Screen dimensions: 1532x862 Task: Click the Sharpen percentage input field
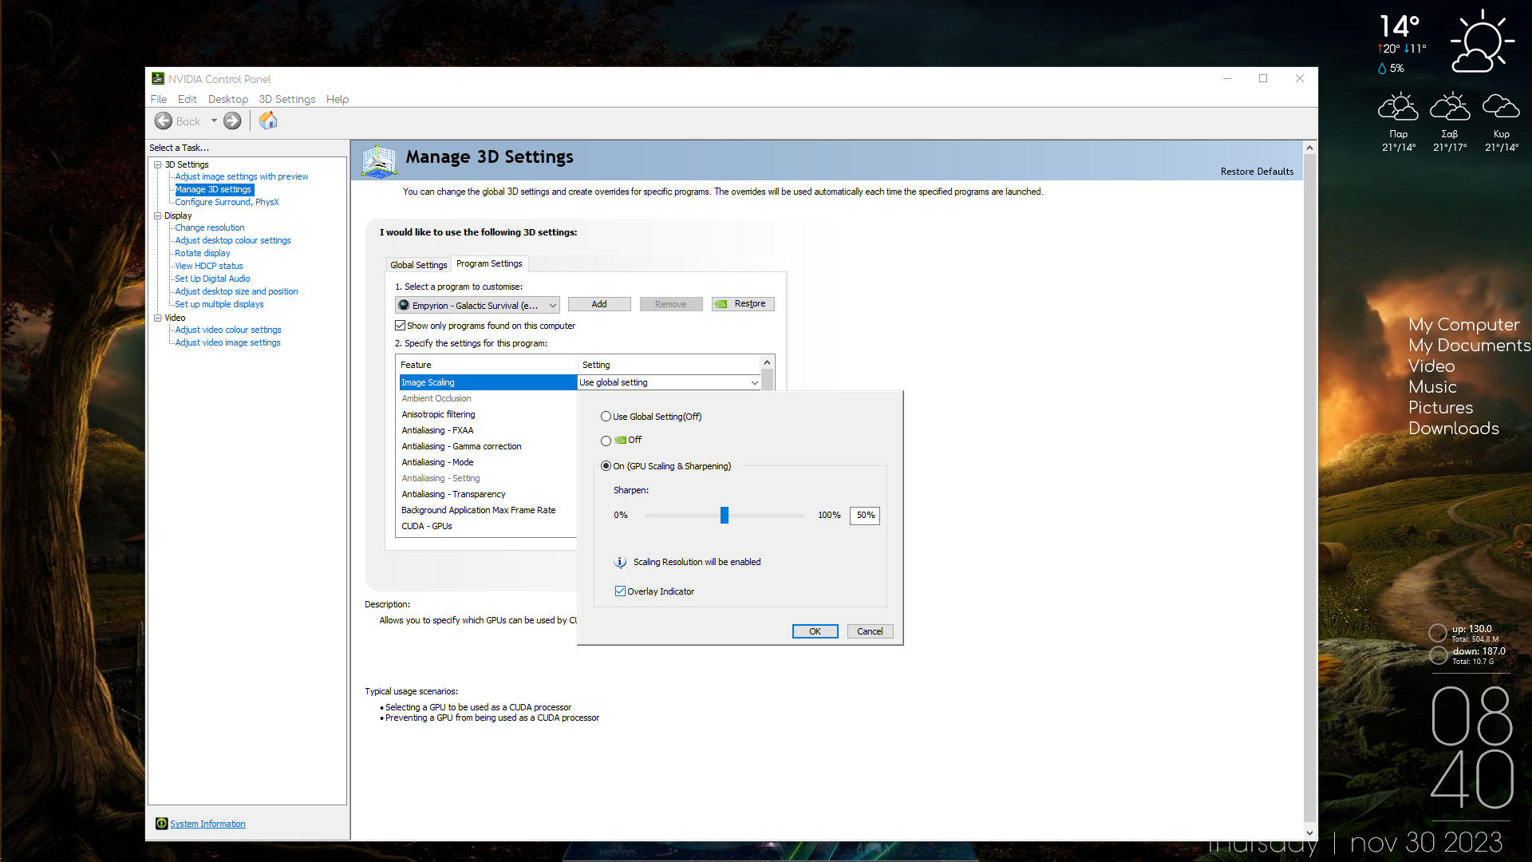[x=865, y=516]
